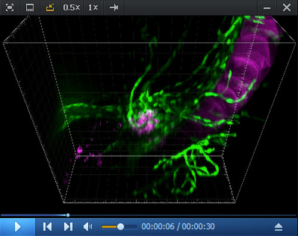The image size is (298, 236).
Task: Minimize the player window
Action: pos(267,8)
